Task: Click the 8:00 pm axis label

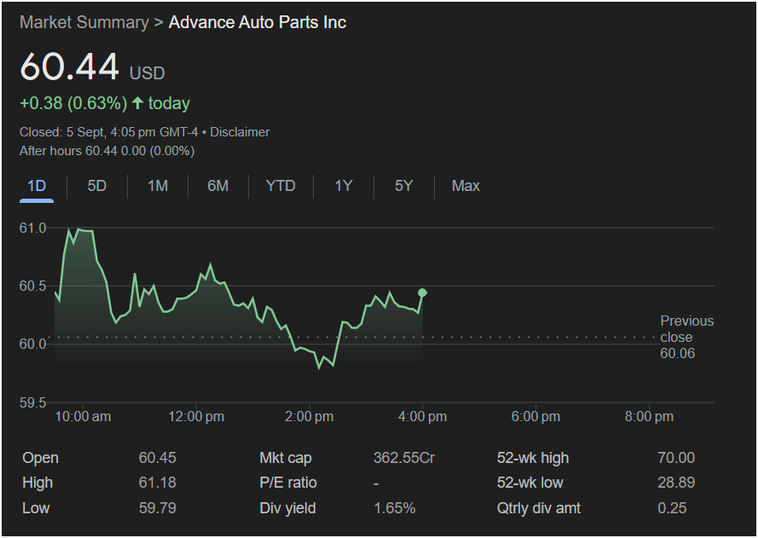Action: pos(648,417)
